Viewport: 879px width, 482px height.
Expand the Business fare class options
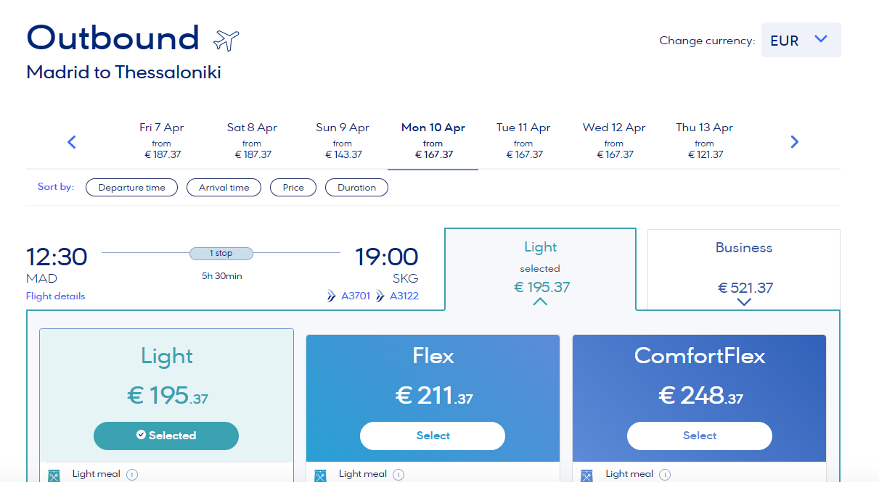pyautogui.click(x=743, y=302)
